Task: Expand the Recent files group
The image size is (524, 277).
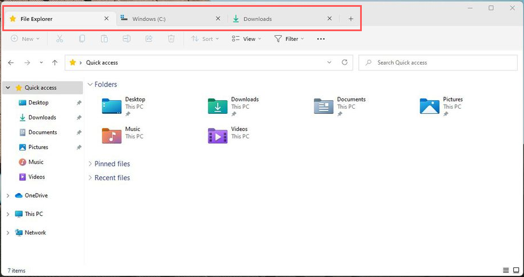Action: coord(90,177)
